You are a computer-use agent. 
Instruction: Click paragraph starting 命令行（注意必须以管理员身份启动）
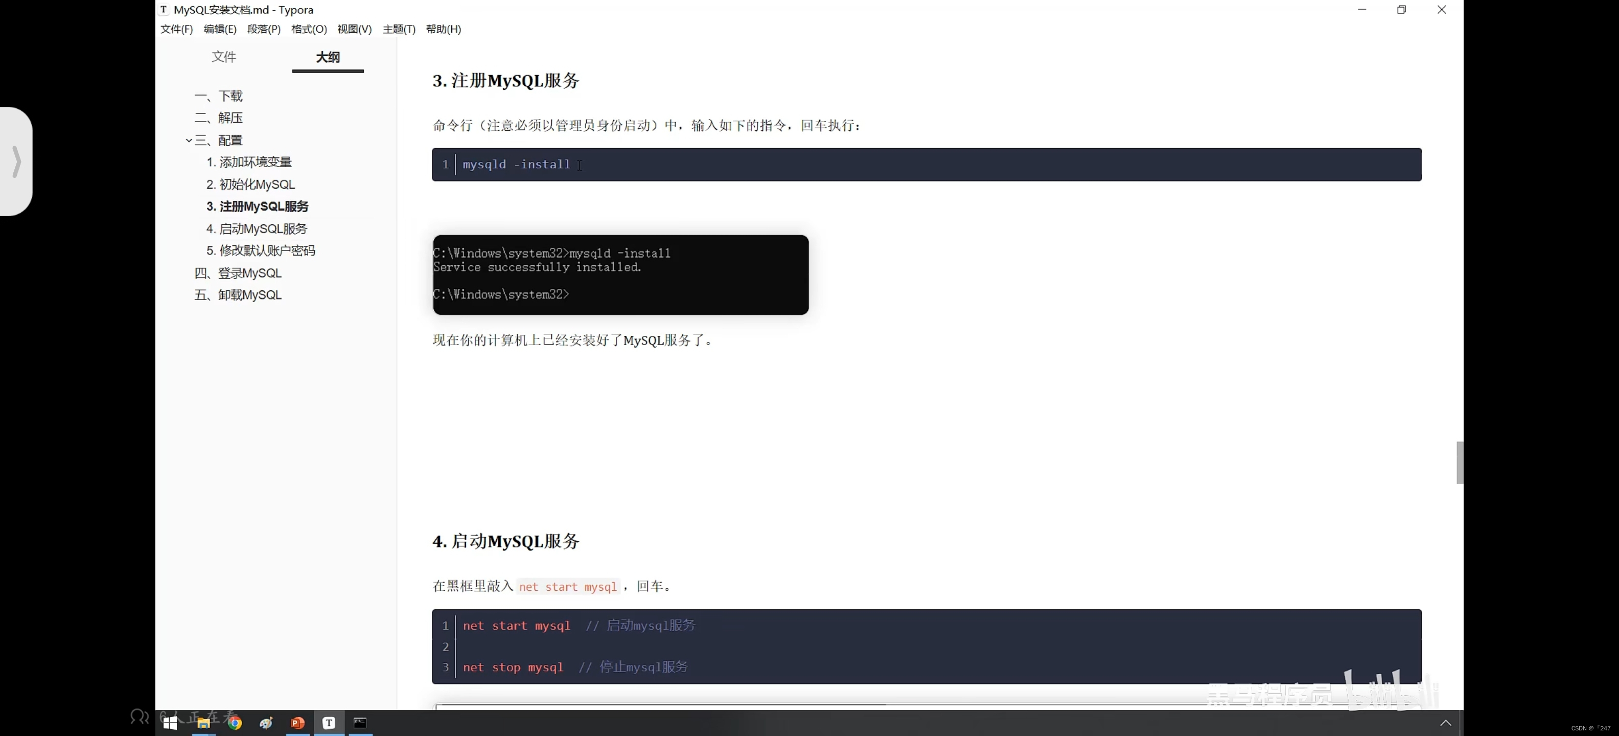pyautogui.click(x=646, y=126)
